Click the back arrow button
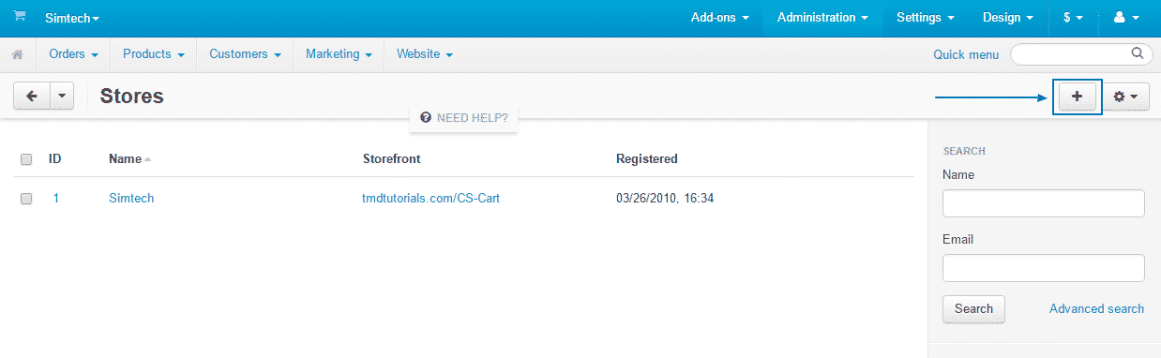This screenshot has width=1161, height=358. (31, 96)
